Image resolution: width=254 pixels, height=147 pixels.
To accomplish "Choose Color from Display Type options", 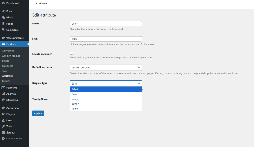I will pyautogui.click(x=75, y=94).
